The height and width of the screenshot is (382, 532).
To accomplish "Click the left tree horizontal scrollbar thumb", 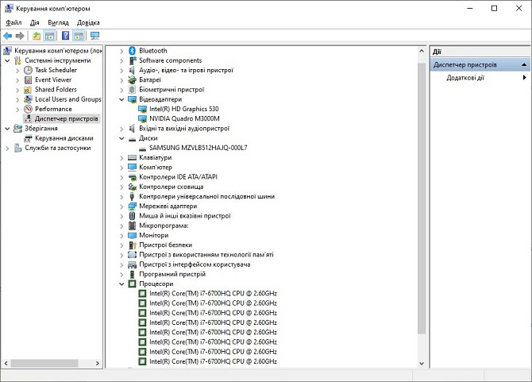I will (x=44, y=364).
